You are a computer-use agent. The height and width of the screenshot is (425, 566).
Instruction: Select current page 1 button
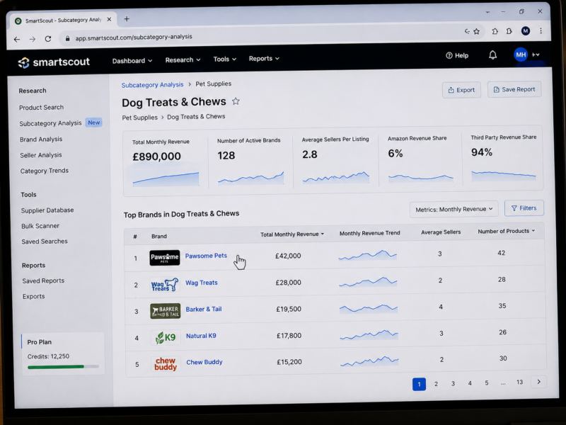click(419, 384)
